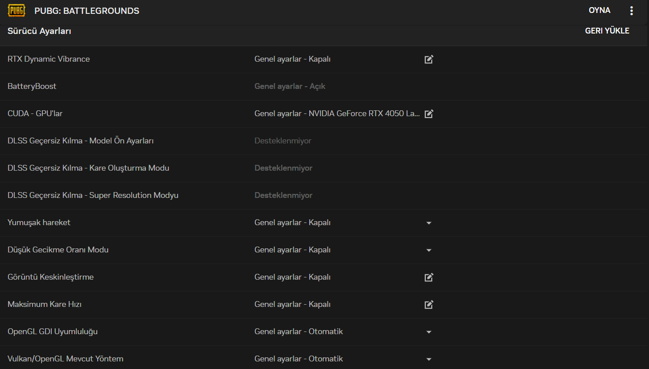Image resolution: width=649 pixels, height=369 pixels.
Task: Select the BatteryBoost row label
Action: coord(32,86)
